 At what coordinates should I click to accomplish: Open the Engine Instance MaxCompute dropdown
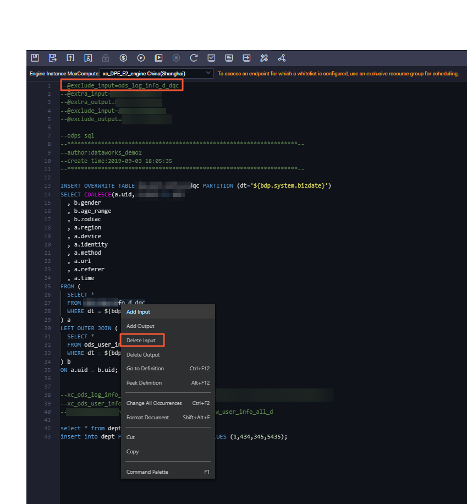point(157,73)
